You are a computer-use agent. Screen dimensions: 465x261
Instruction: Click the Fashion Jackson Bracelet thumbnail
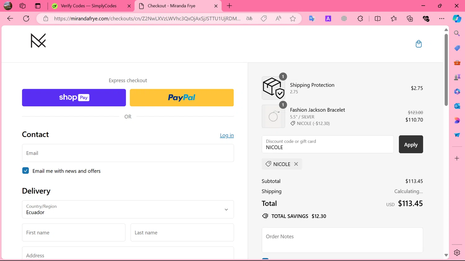tap(273, 116)
